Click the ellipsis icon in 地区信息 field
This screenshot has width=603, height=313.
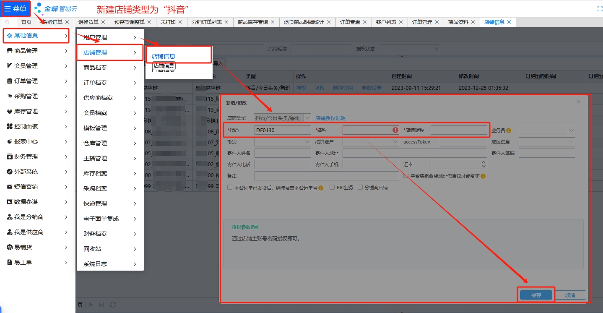coord(571,142)
